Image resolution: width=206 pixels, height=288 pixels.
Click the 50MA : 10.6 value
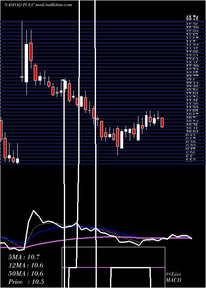click(26, 274)
